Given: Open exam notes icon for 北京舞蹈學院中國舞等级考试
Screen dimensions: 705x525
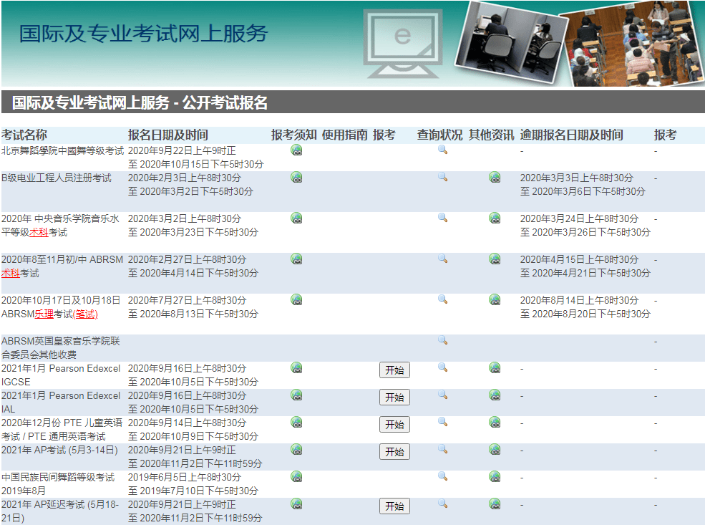Looking at the screenshot, I should [296, 150].
